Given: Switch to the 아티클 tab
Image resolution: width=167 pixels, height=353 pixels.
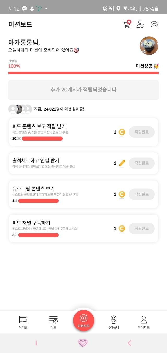Looking at the screenshot, I should click(23, 322).
